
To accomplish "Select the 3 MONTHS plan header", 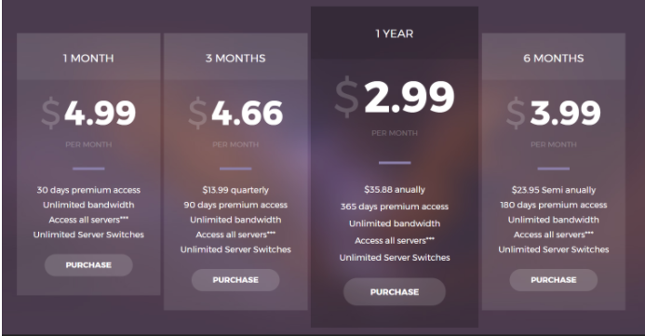I will pyautogui.click(x=235, y=58).
